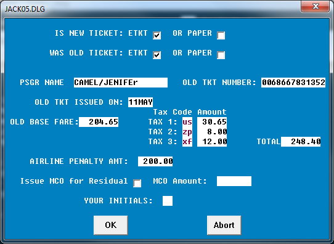Click the TAX 3 amount field 12.00
Viewport: 334px width, 244px height.
(x=212, y=142)
